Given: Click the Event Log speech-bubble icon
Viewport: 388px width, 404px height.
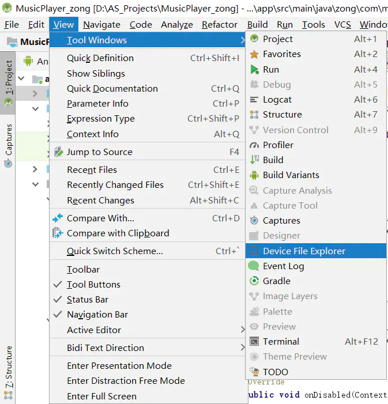Looking at the screenshot, I should (x=254, y=266).
